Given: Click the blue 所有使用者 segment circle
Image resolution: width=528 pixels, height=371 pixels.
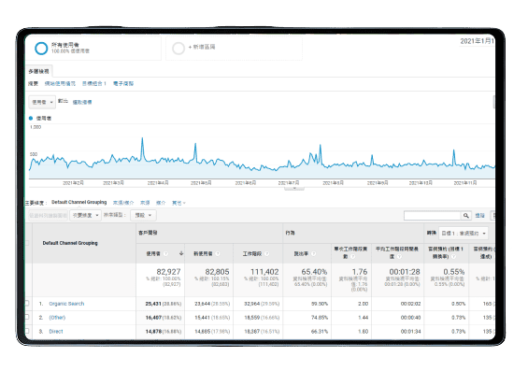Looking at the screenshot, I should 41,49.
